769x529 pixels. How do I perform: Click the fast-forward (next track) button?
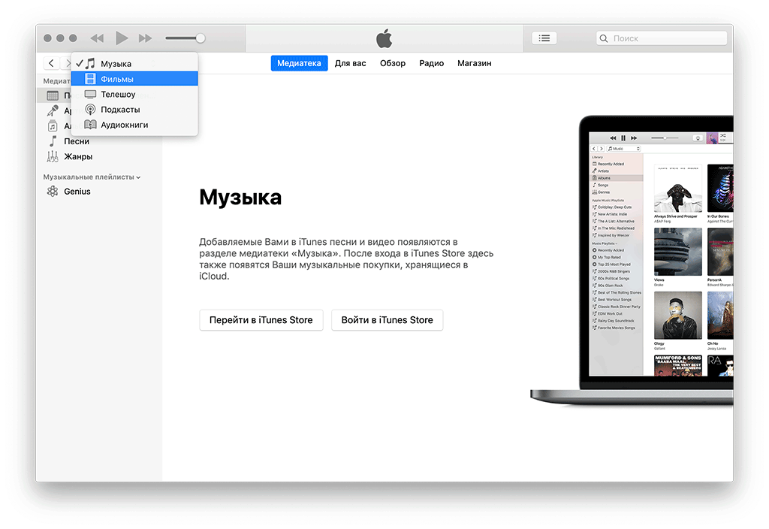click(145, 38)
